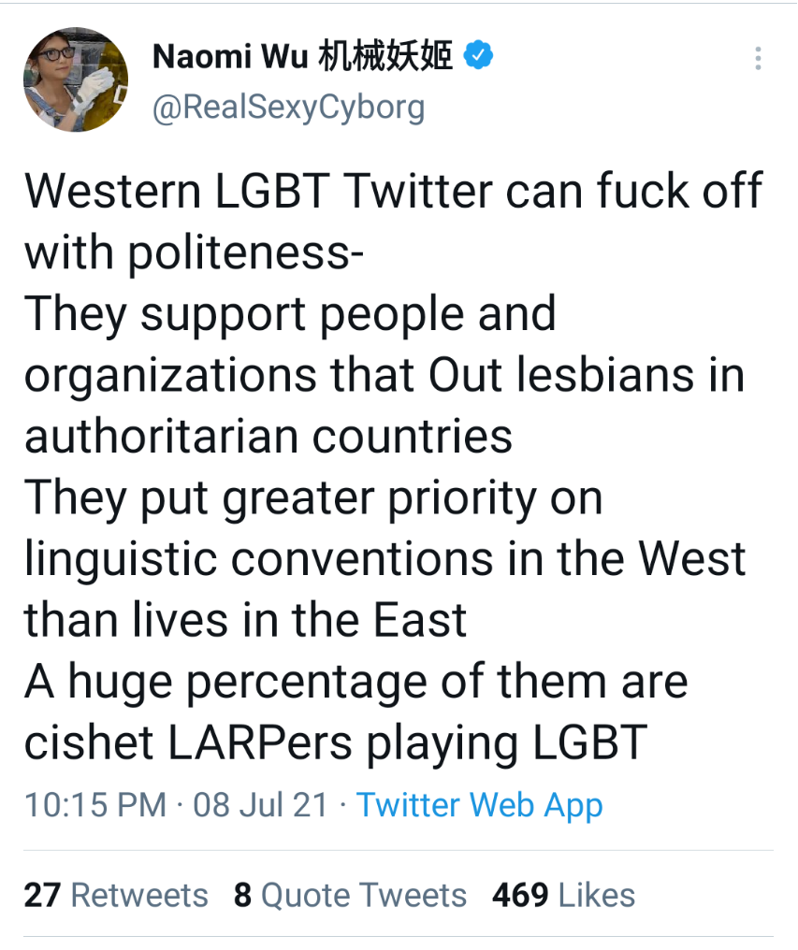This screenshot has height=950, width=798.
Task: Click the line "They support people and"
Action: pos(290,314)
